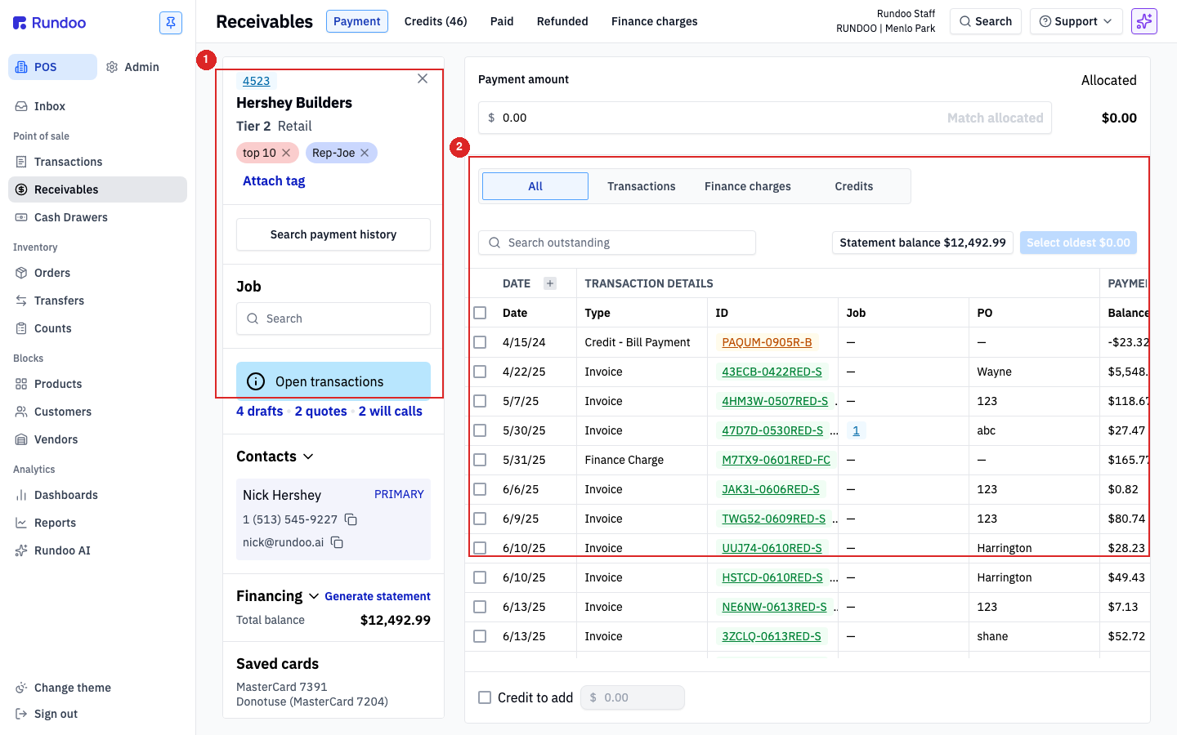Click Generate statement link

pos(378,596)
